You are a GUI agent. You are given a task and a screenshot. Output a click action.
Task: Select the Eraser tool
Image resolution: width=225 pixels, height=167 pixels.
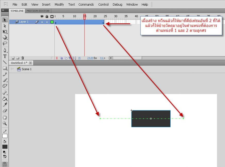(x=5, y=111)
